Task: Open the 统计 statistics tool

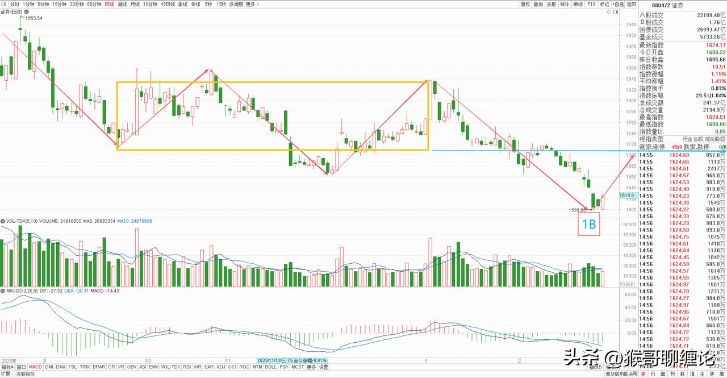Action: click(x=565, y=3)
